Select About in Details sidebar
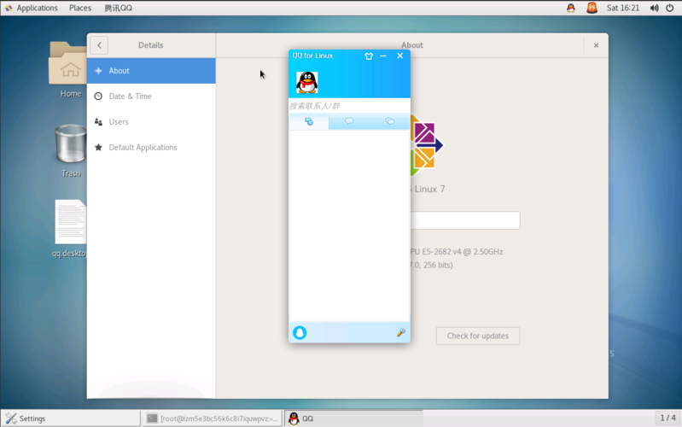The height and width of the screenshot is (427, 682). tap(151, 71)
